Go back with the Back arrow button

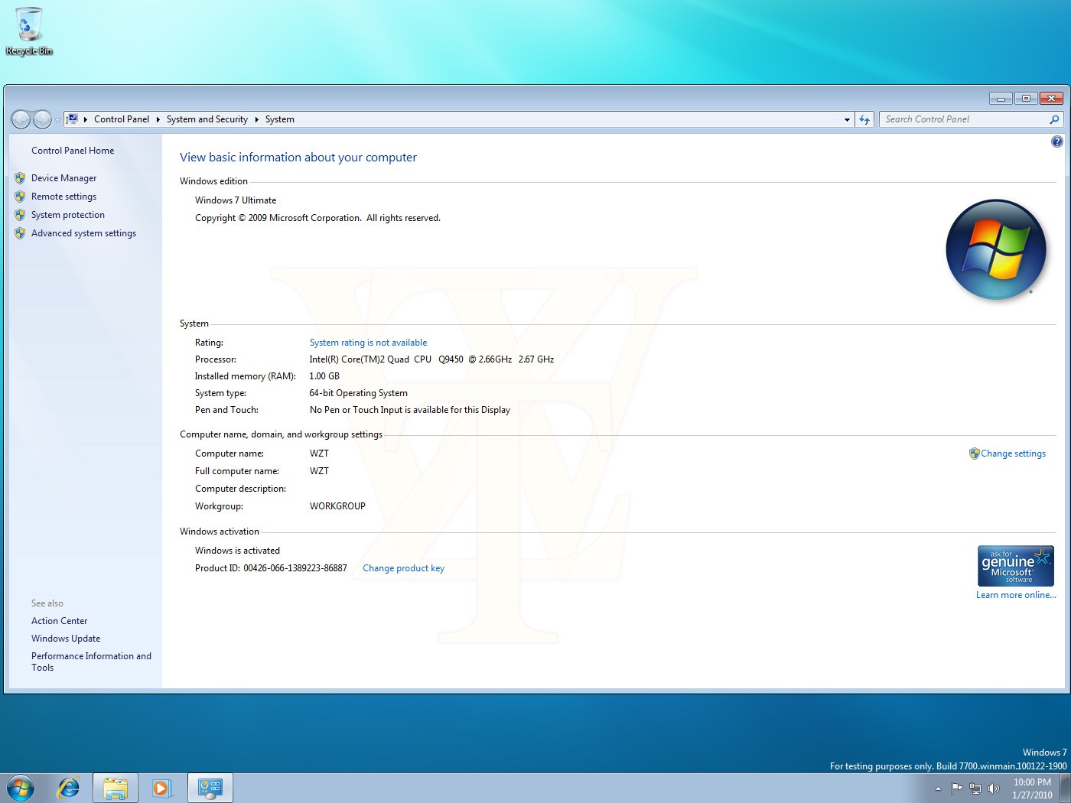(x=21, y=119)
